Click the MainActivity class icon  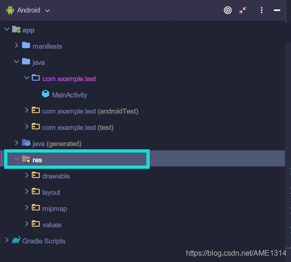click(x=46, y=94)
